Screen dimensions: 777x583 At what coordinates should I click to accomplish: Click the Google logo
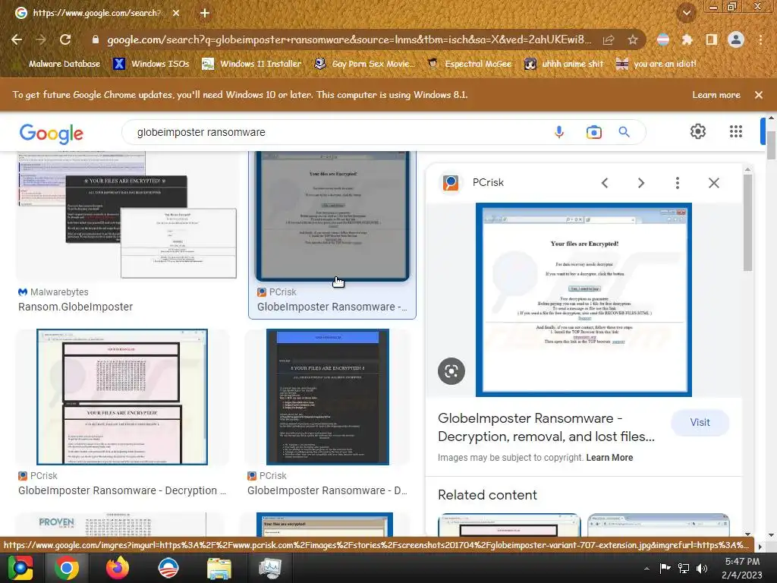[x=52, y=133]
